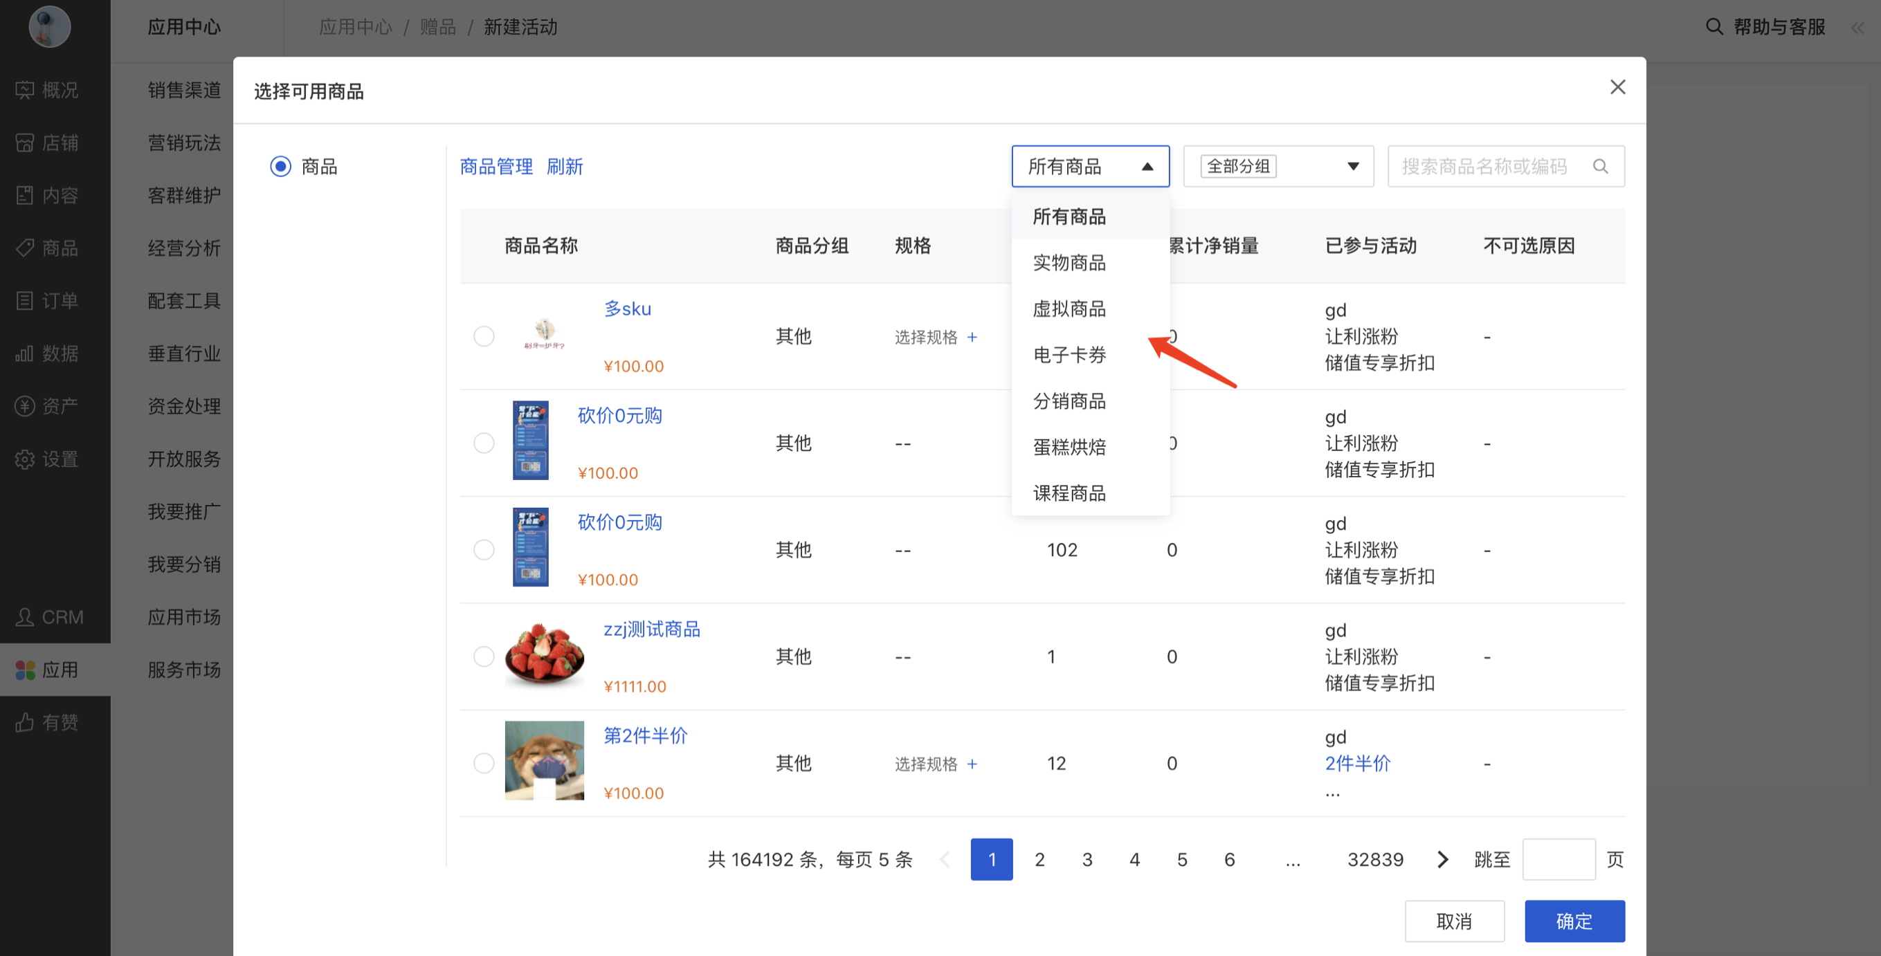
Task: Choose 虚拟商品 from the dropdown list
Action: tap(1090, 308)
